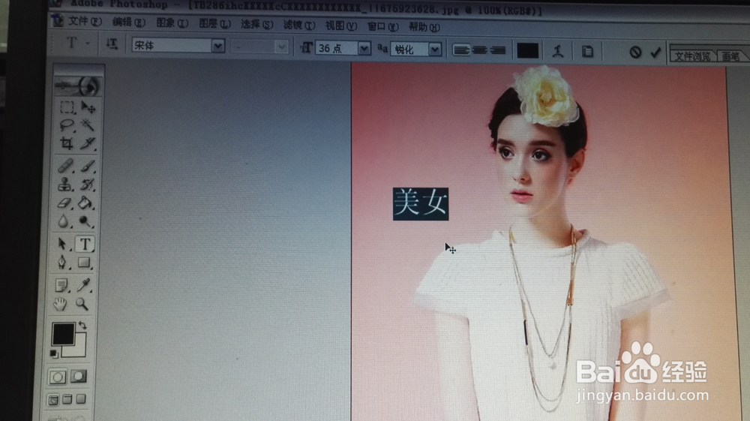Image resolution: width=750 pixels, height=421 pixels.
Task: Select the Eraser tool
Action: click(64, 203)
